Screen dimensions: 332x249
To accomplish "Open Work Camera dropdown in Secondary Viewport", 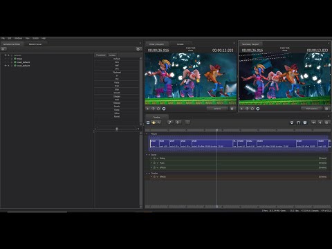I will click(x=311, y=109).
